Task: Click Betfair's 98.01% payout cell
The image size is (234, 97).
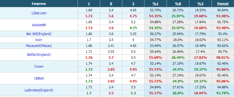Action: [223, 58]
